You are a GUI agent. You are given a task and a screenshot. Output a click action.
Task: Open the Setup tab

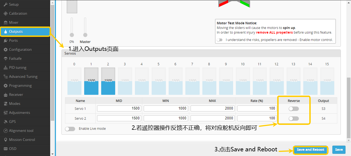[x=25, y=4]
